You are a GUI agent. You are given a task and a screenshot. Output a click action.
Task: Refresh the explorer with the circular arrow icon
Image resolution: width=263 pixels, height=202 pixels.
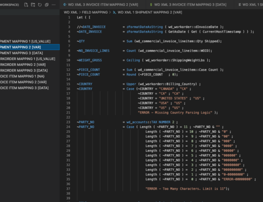tap(40, 5)
